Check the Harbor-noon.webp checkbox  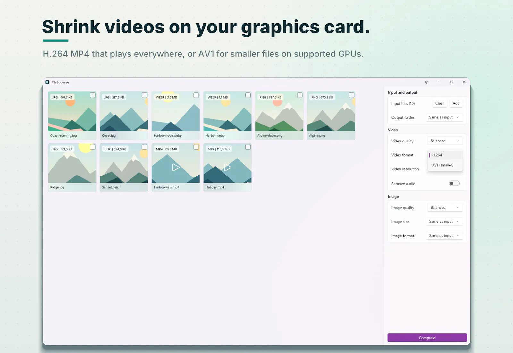coord(196,95)
